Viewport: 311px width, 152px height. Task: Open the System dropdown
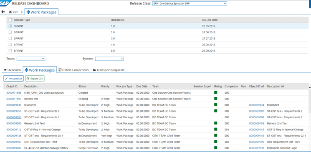click(x=109, y=59)
